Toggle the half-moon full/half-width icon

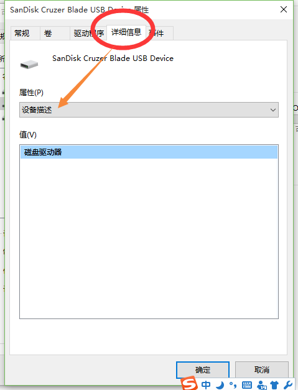[x=220, y=385]
